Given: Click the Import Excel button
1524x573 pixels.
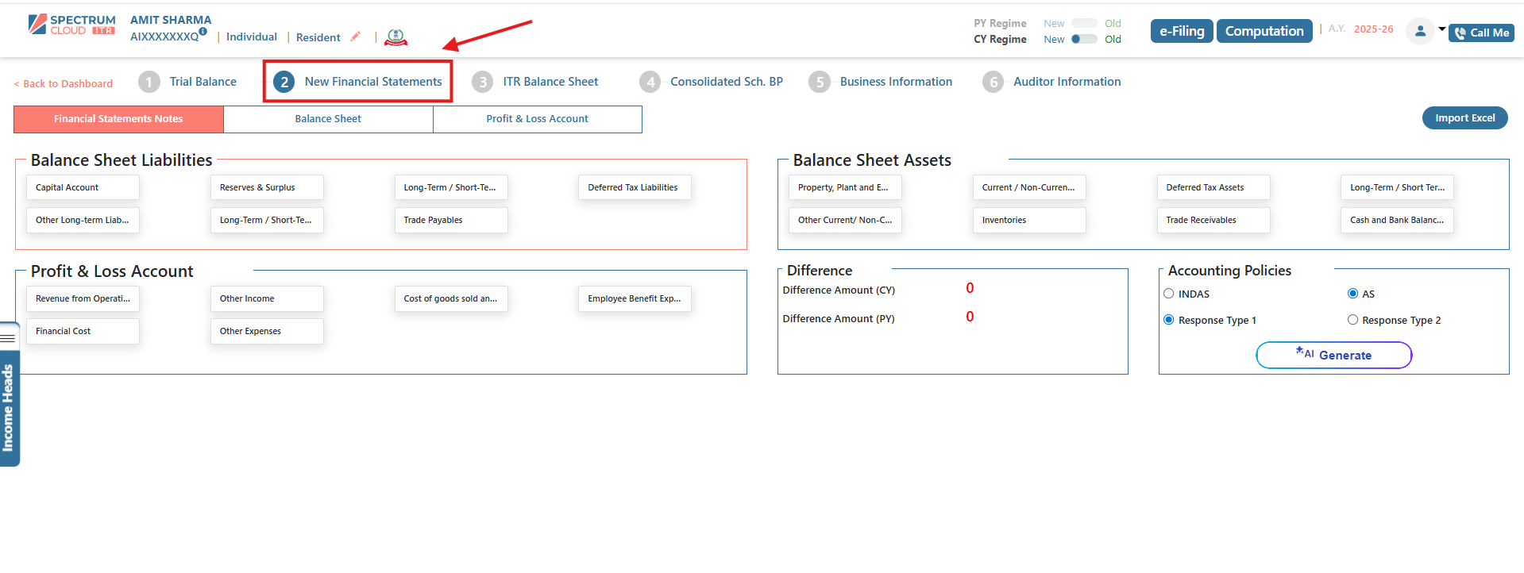Looking at the screenshot, I should [1464, 117].
